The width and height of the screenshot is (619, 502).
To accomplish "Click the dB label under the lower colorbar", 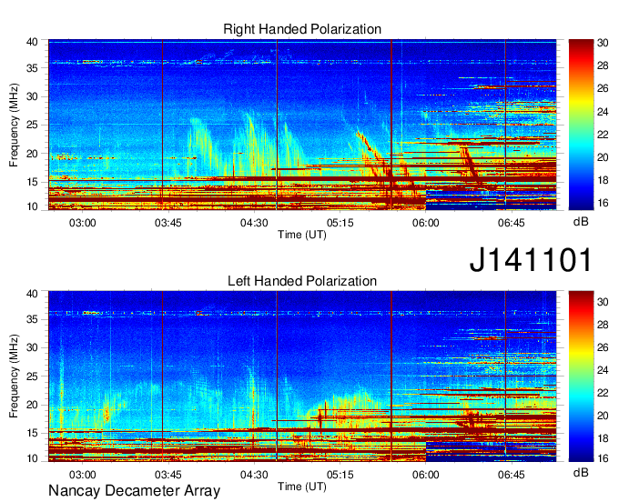I will [x=581, y=472].
